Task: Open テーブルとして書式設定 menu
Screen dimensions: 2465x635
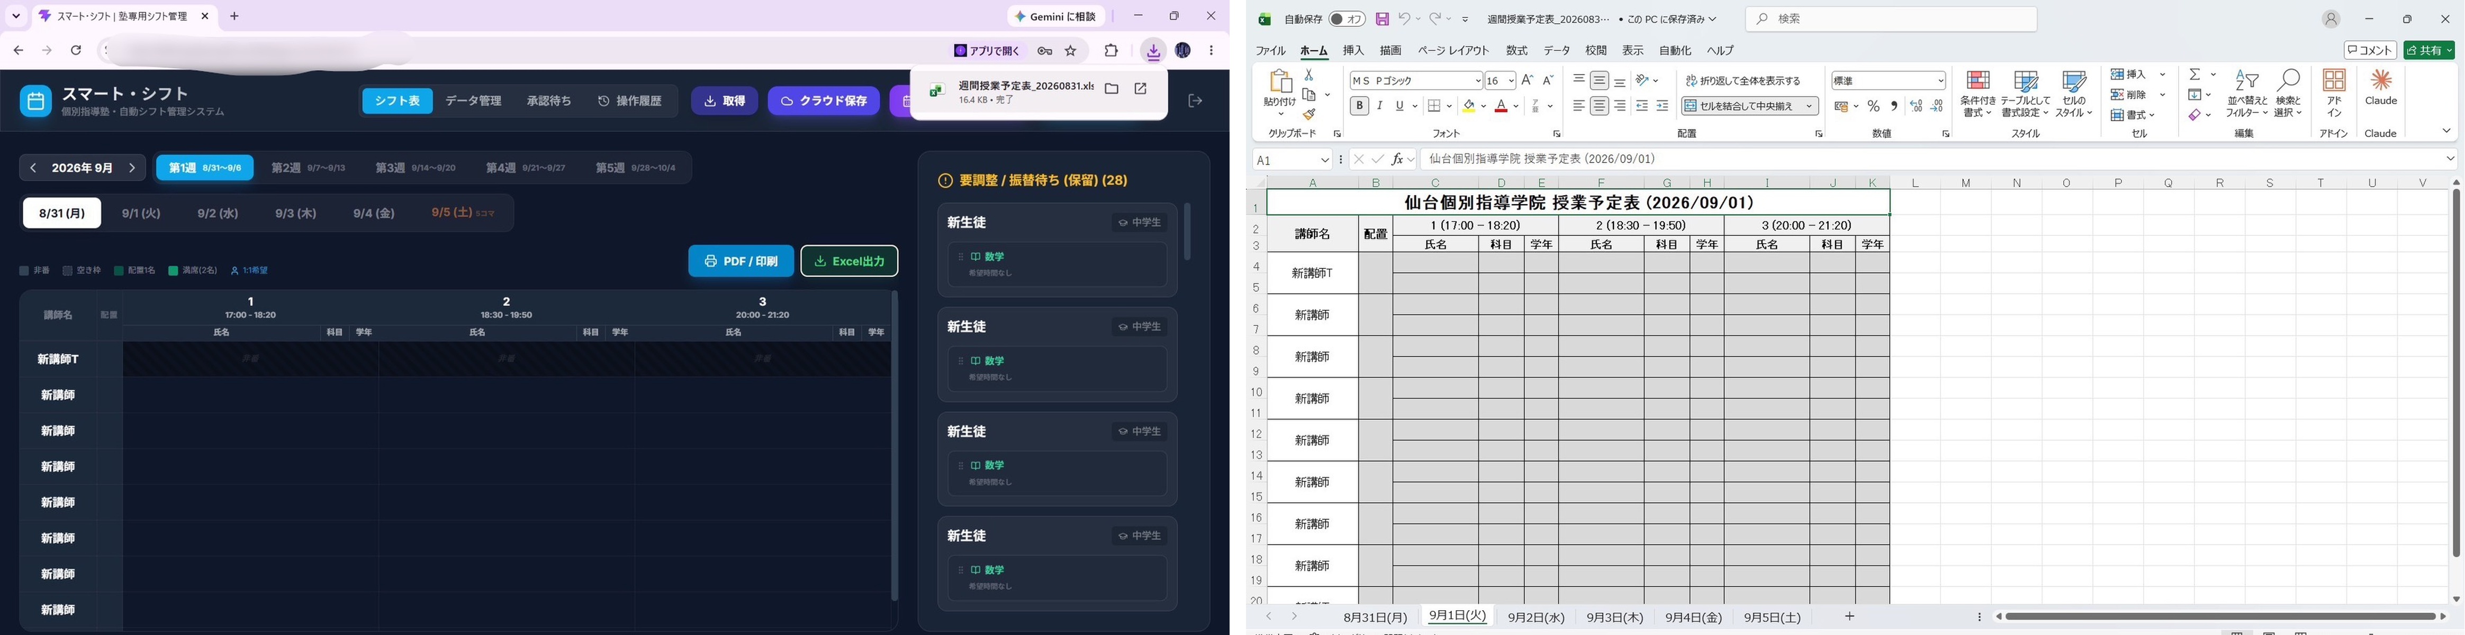Action: pyautogui.click(x=2026, y=94)
